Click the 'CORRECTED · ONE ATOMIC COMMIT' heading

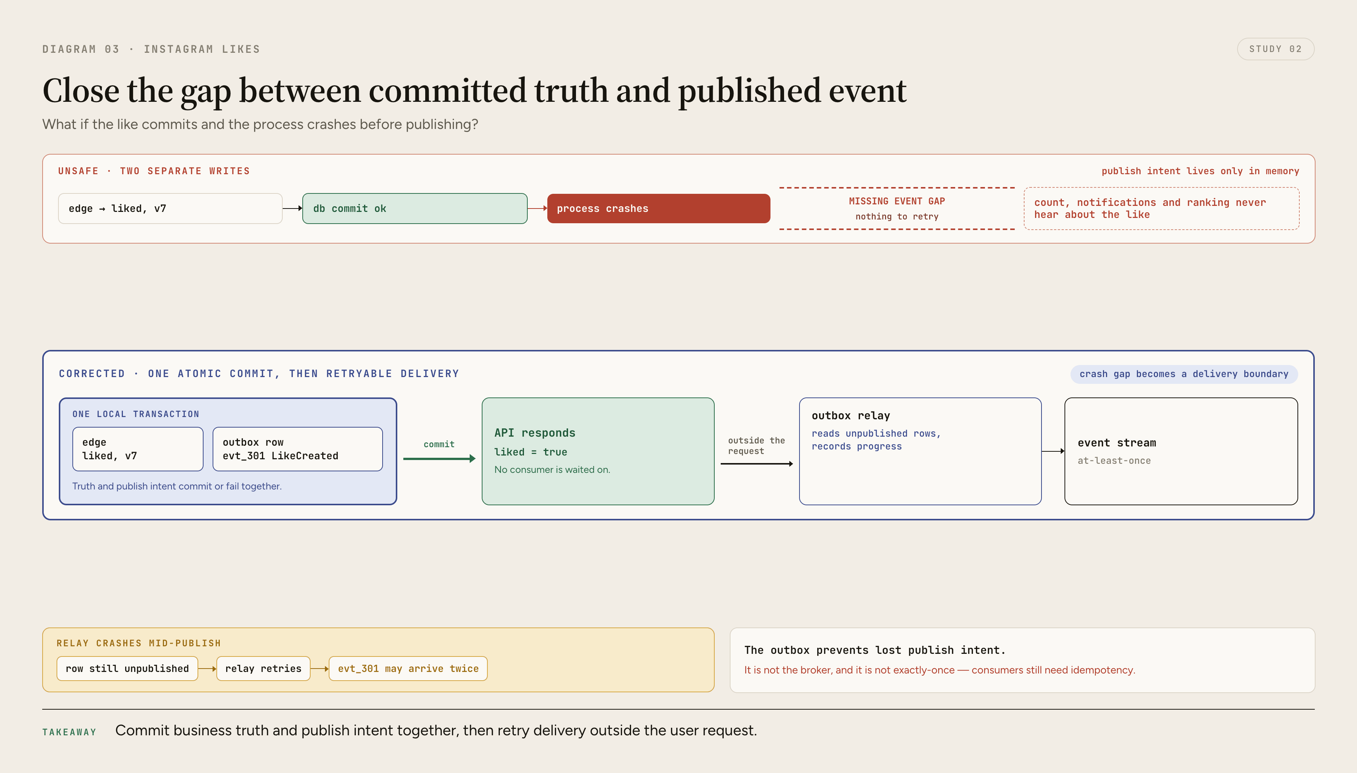(259, 374)
